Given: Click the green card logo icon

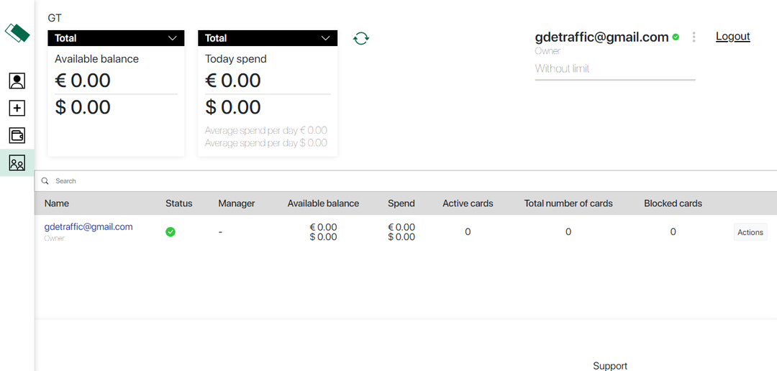Looking at the screenshot, I should coord(17,33).
